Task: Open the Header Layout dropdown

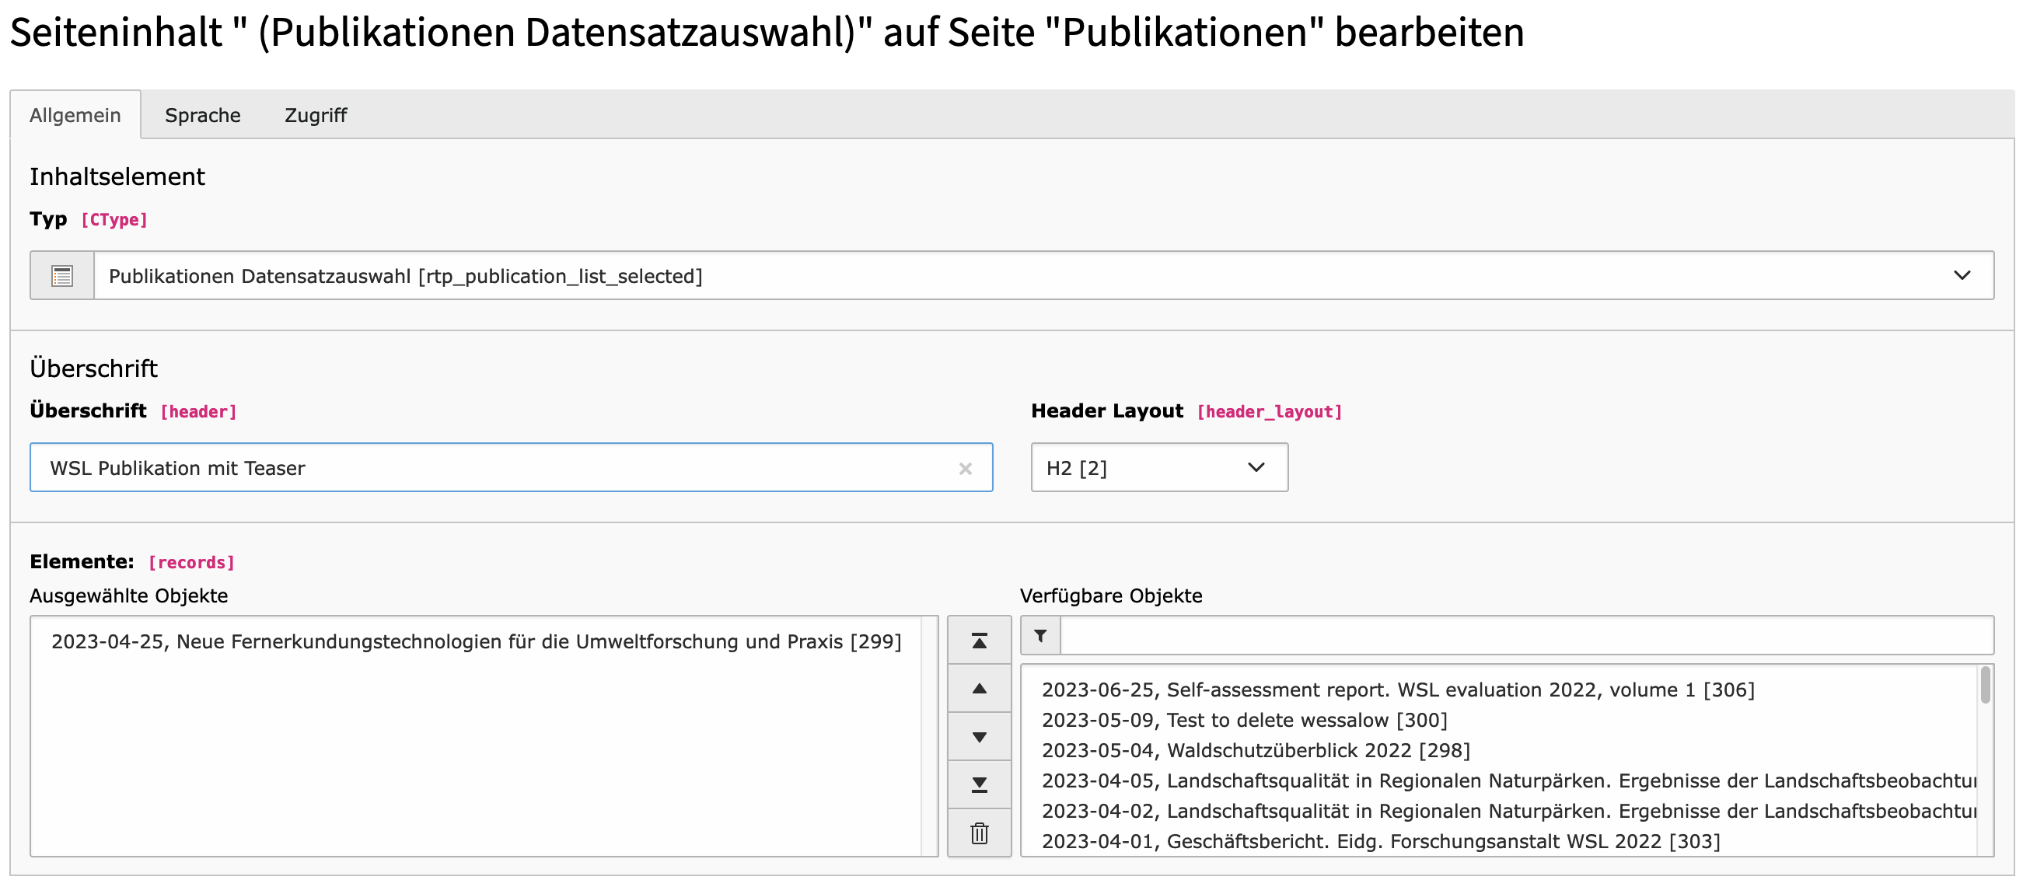Action: [x=1158, y=468]
